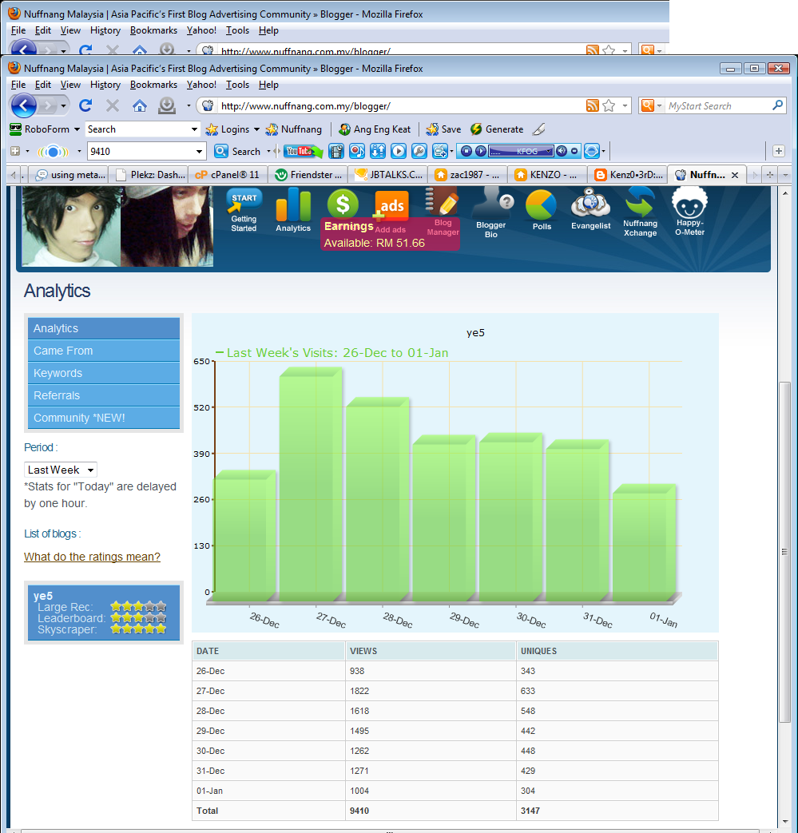
Task: Select Referrals in Analytics sidebar
Action: [104, 395]
